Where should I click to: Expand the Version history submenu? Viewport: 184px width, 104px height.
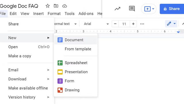click(x=27, y=97)
